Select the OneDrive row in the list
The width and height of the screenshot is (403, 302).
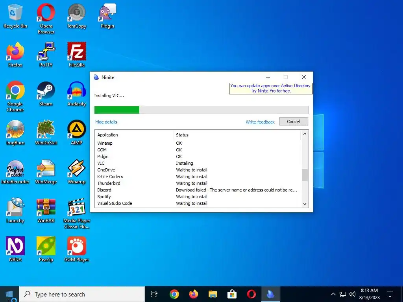tap(198, 170)
